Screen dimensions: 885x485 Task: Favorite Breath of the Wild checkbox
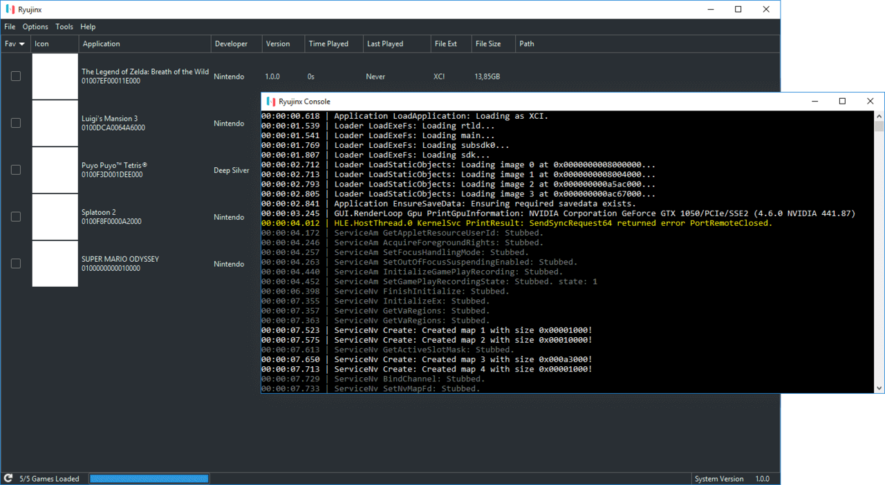click(x=16, y=76)
